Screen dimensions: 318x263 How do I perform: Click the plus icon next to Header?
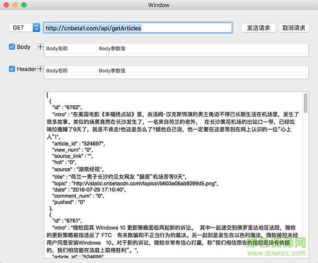(x=41, y=69)
